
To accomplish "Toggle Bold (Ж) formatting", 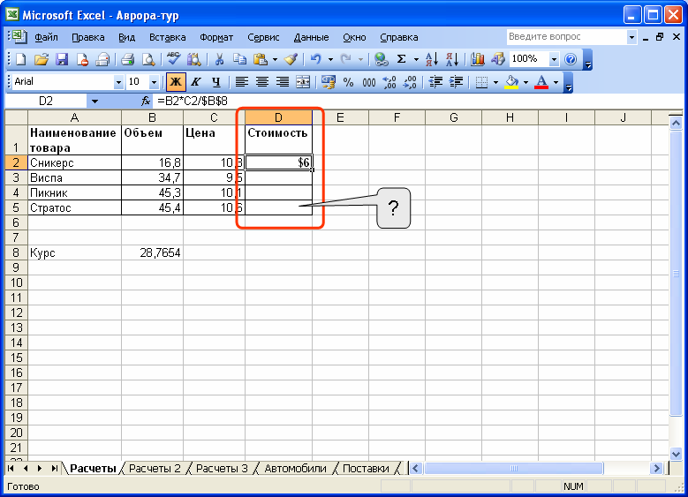I will pos(176,82).
